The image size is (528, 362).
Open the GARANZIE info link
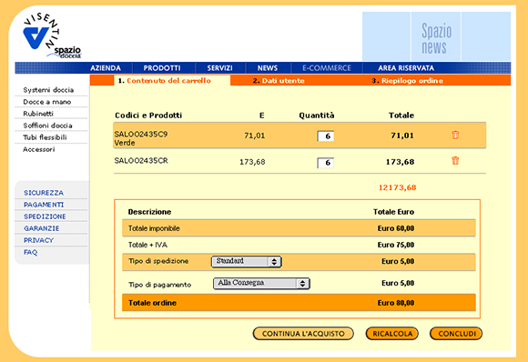click(x=41, y=228)
